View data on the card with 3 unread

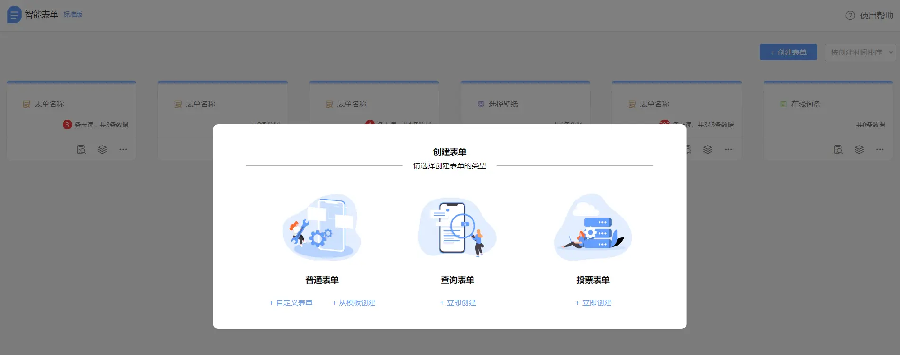[x=81, y=150]
